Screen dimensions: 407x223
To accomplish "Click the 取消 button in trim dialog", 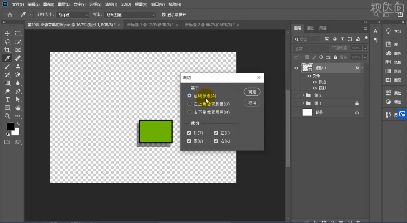I will (252, 103).
